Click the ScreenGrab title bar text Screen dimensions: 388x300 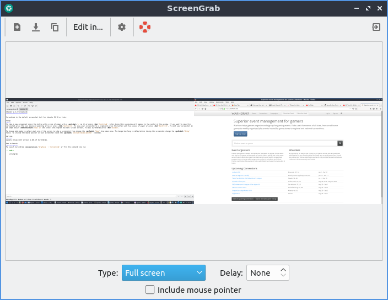193,8
